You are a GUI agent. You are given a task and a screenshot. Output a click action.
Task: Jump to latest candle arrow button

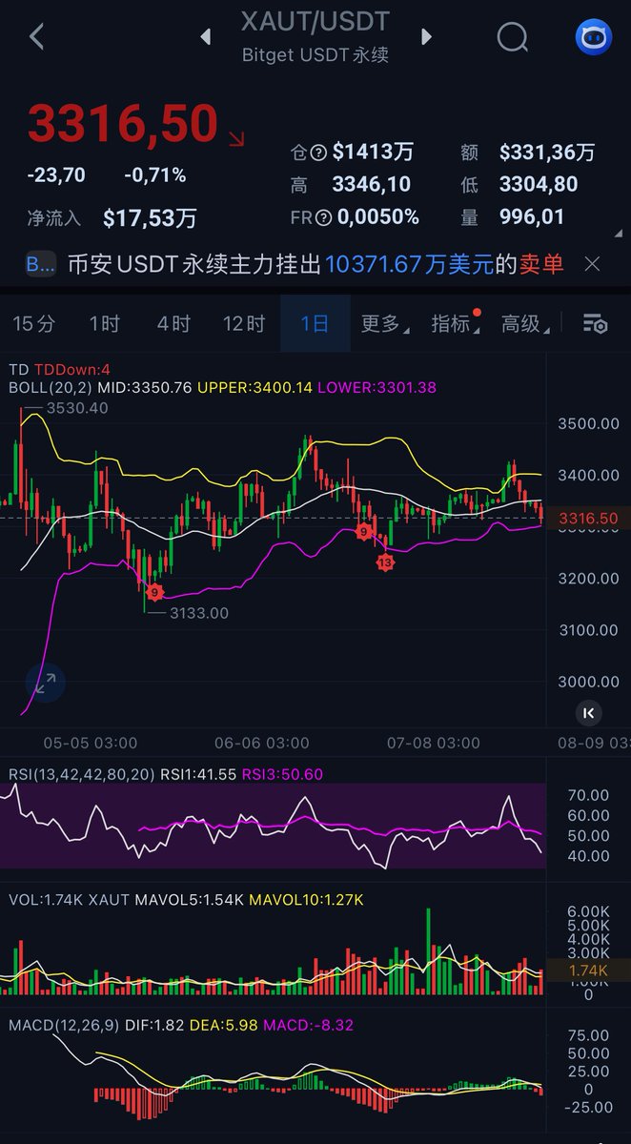pyautogui.click(x=588, y=712)
